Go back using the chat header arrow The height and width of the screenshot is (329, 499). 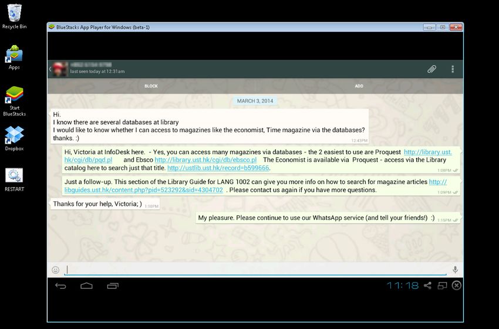tap(50, 69)
